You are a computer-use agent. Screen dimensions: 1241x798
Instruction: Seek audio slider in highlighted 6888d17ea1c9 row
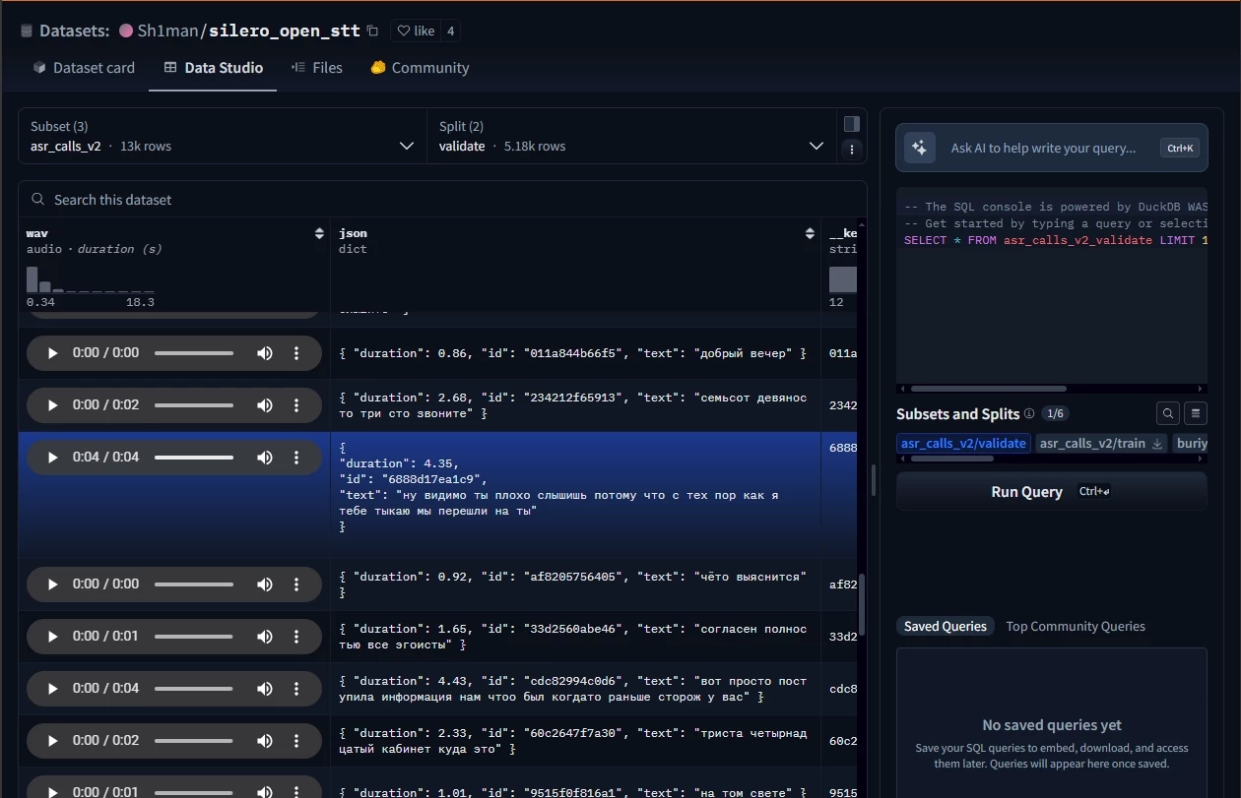point(194,458)
